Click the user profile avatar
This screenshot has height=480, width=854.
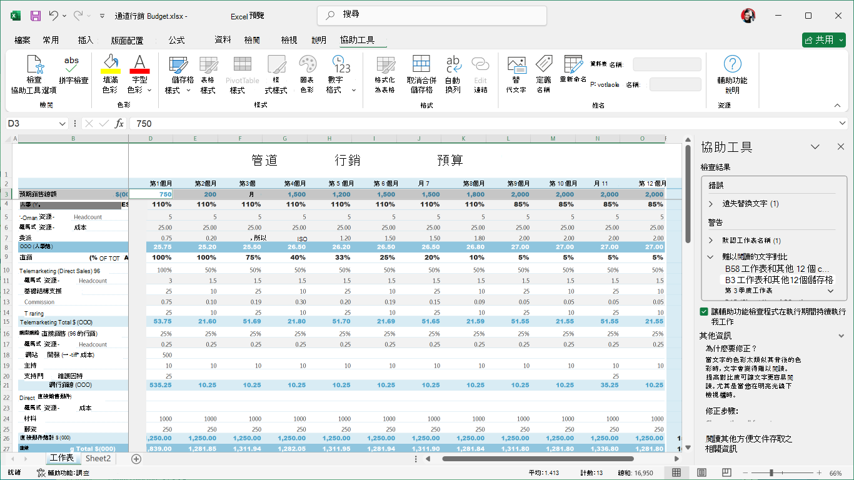tap(748, 16)
